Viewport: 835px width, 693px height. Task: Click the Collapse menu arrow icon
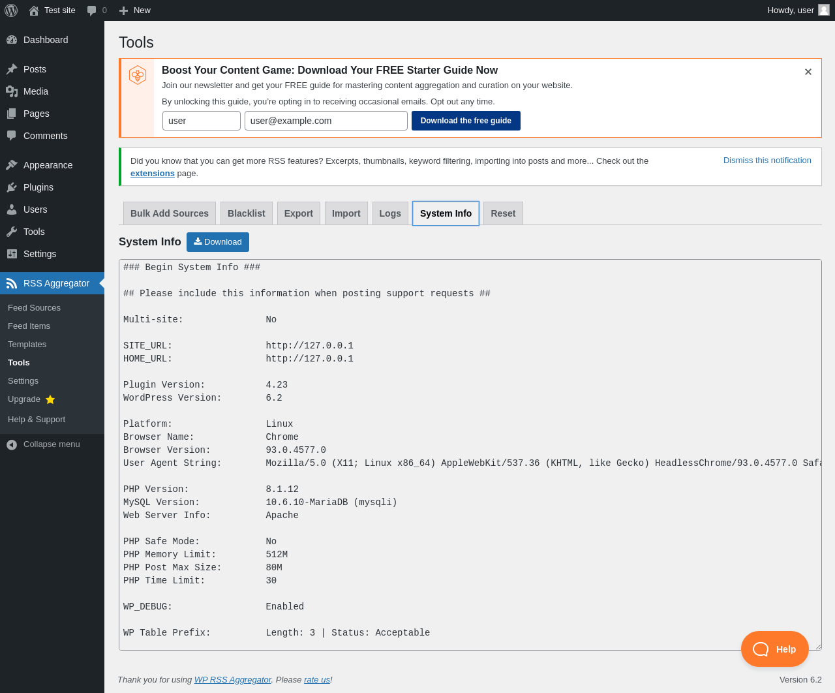click(x=12, y=444)
